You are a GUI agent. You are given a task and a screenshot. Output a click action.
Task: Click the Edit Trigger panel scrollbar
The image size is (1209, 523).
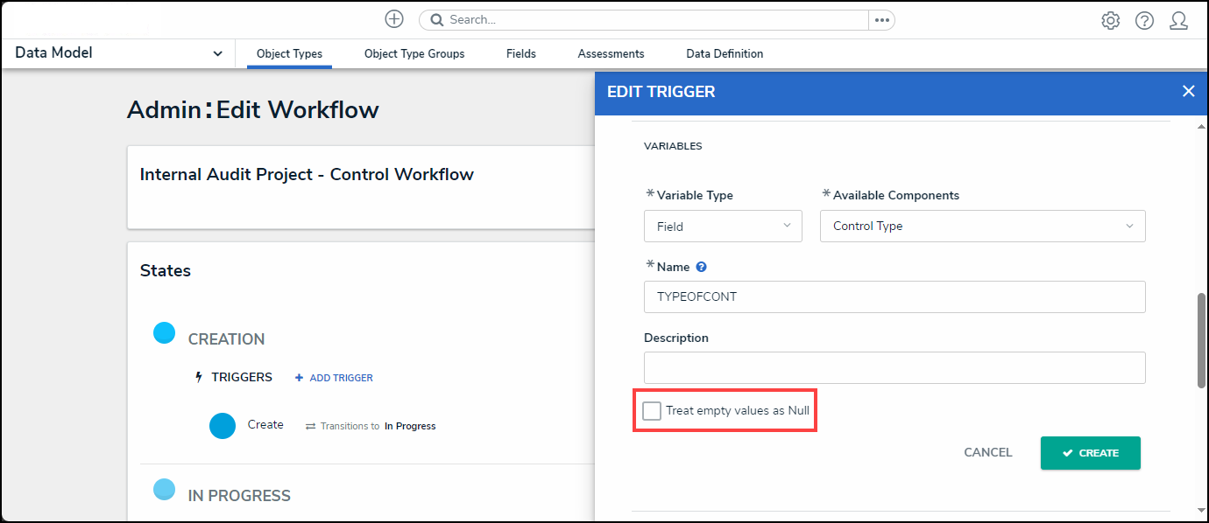[1201, 340]
